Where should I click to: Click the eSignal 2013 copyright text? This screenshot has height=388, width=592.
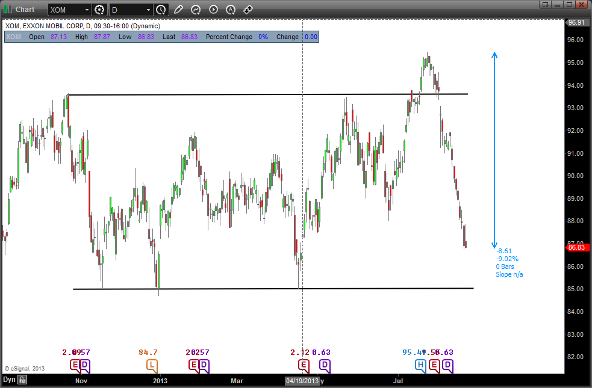pyautogui.click(x=25, y=368)
